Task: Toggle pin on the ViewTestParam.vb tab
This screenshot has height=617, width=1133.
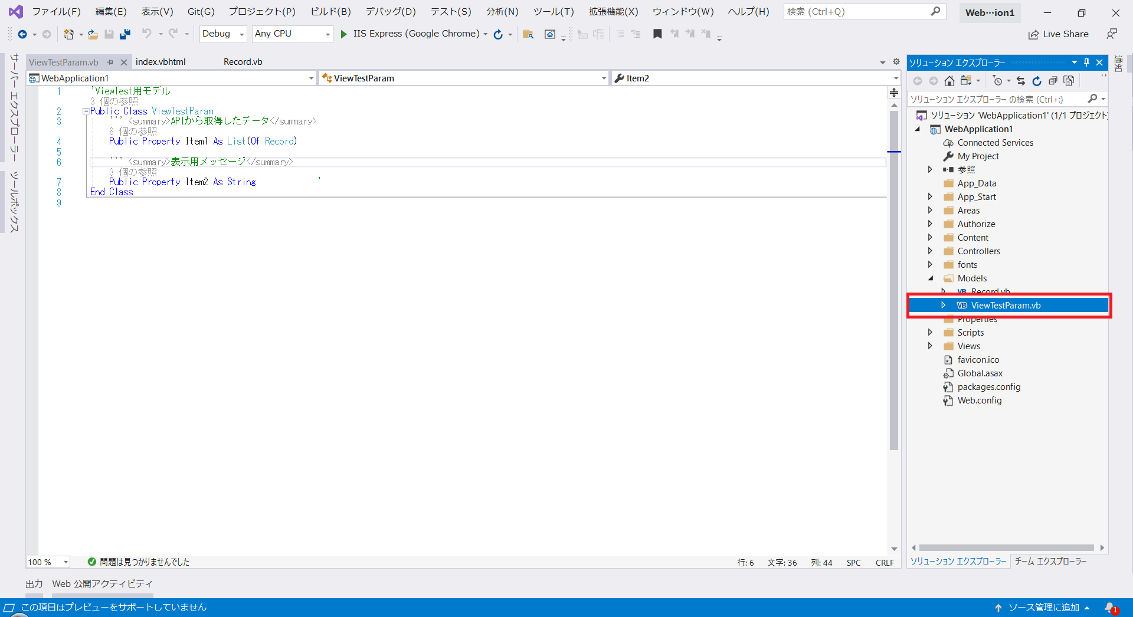Action: [x=110, y=62]
